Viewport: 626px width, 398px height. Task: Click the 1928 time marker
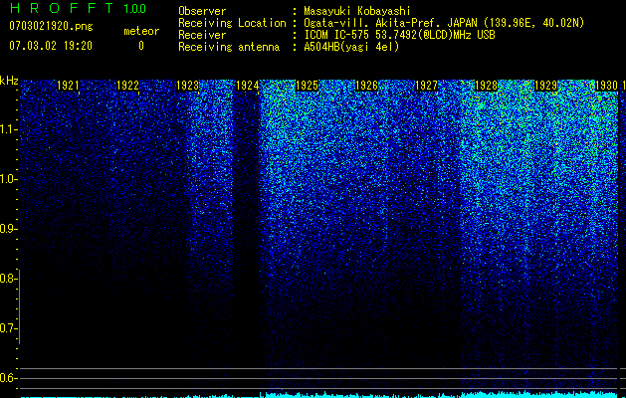[486, 86]
